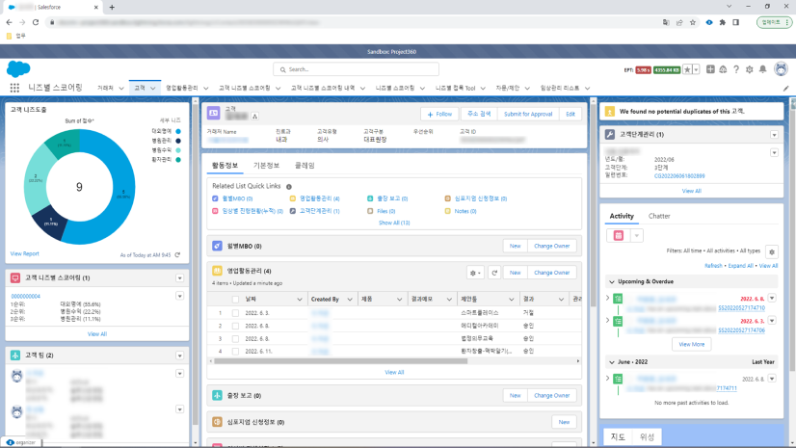Switch to the 클레임 tab

click(x=305, y=166)
